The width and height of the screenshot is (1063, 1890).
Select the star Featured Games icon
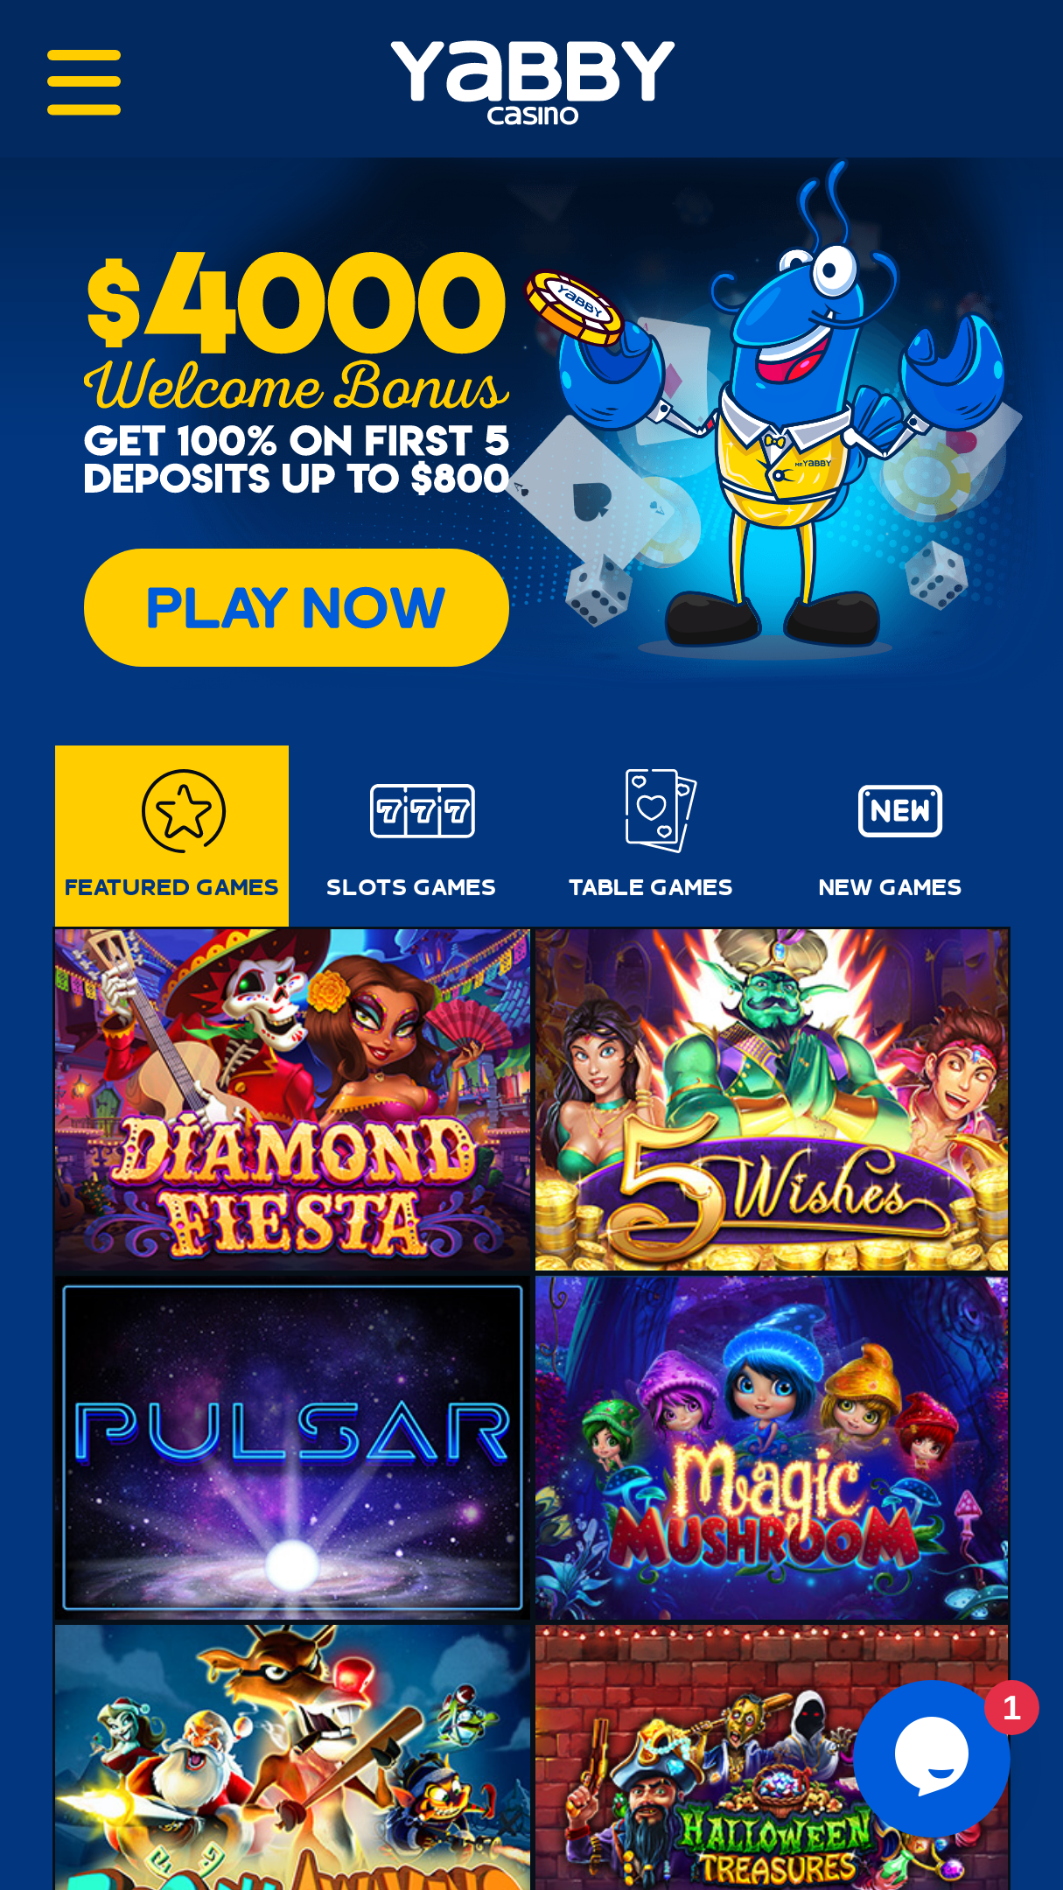184,811
